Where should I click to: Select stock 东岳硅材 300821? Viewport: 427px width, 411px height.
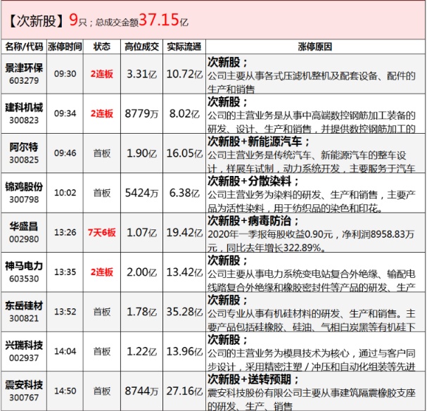24,312
